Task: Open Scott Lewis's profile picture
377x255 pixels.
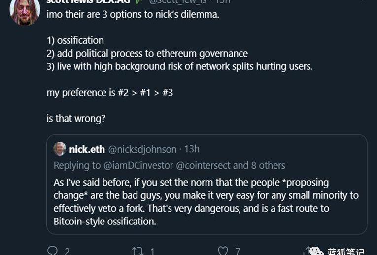Action: 25,11
